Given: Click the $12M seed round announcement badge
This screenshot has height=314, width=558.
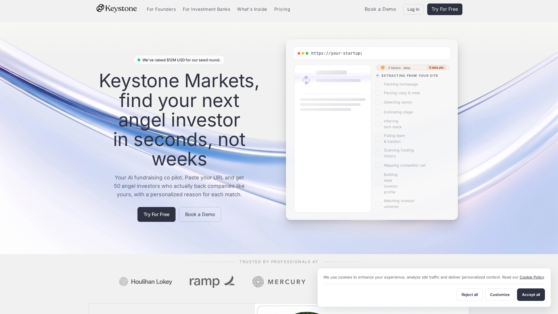Looking at the screenshot, I should pyautogui.click(x=179, y=60).
